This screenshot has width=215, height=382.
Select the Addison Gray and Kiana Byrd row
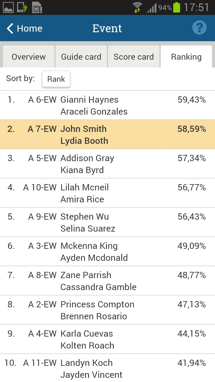pyautogui.click(x=107, y=164)
